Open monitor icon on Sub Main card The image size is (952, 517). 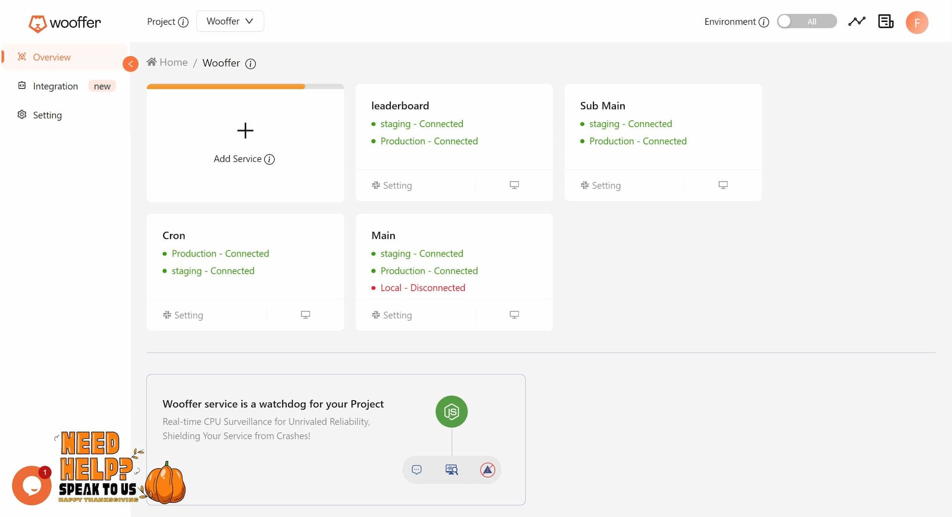click(723, 185)
